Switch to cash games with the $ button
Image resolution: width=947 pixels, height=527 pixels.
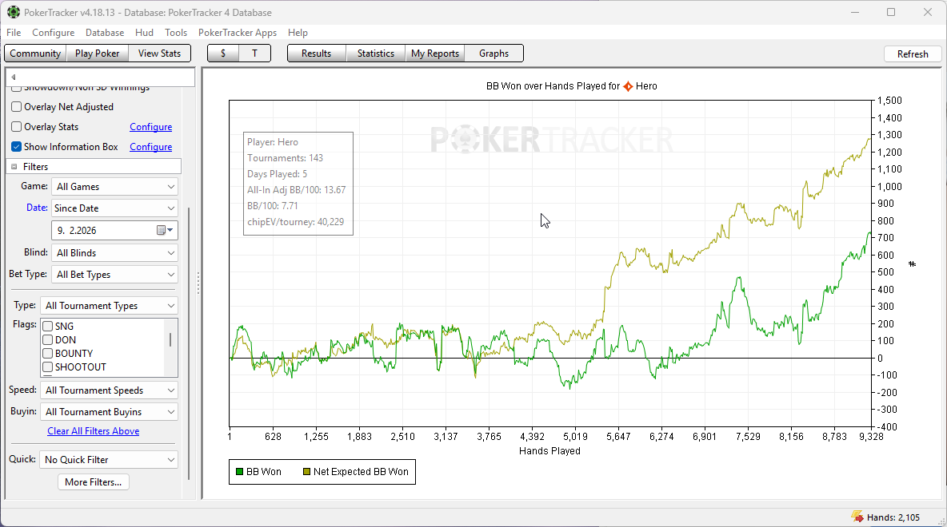point(223,53)
